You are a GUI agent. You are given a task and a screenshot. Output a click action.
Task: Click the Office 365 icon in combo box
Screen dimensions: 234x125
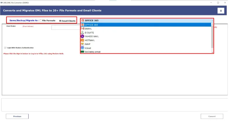83,21
